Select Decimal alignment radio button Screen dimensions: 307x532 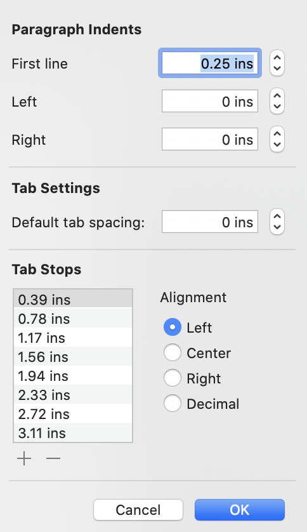point(173,404)
